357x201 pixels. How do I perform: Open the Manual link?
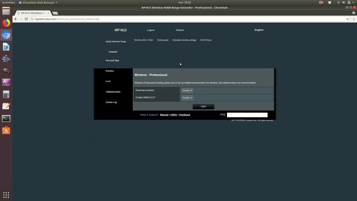coord(164,115)
